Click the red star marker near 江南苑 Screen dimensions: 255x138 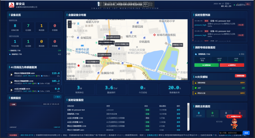[78, 66]
